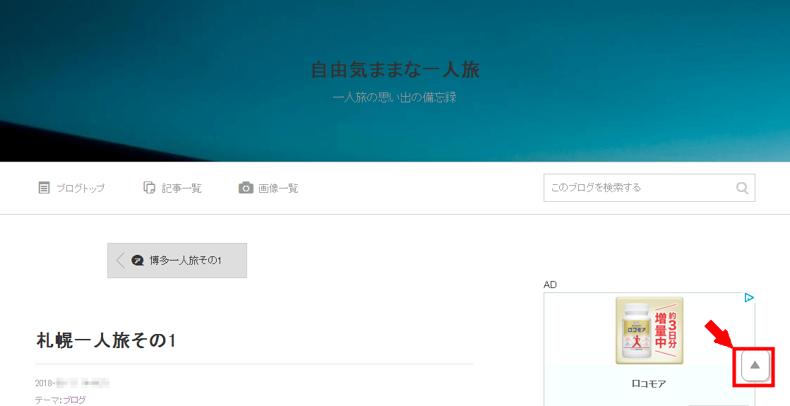Click the AdChoices icon on the ad
790x406 pixels.
(x=749, y=298)
